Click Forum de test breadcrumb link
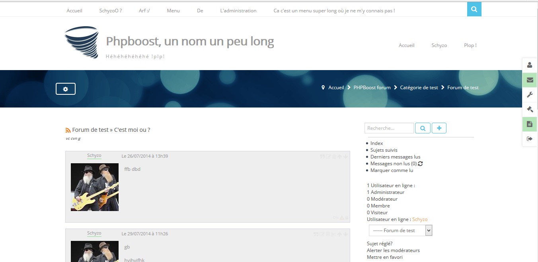The image size is (538, 262). (x=463, y=88)
